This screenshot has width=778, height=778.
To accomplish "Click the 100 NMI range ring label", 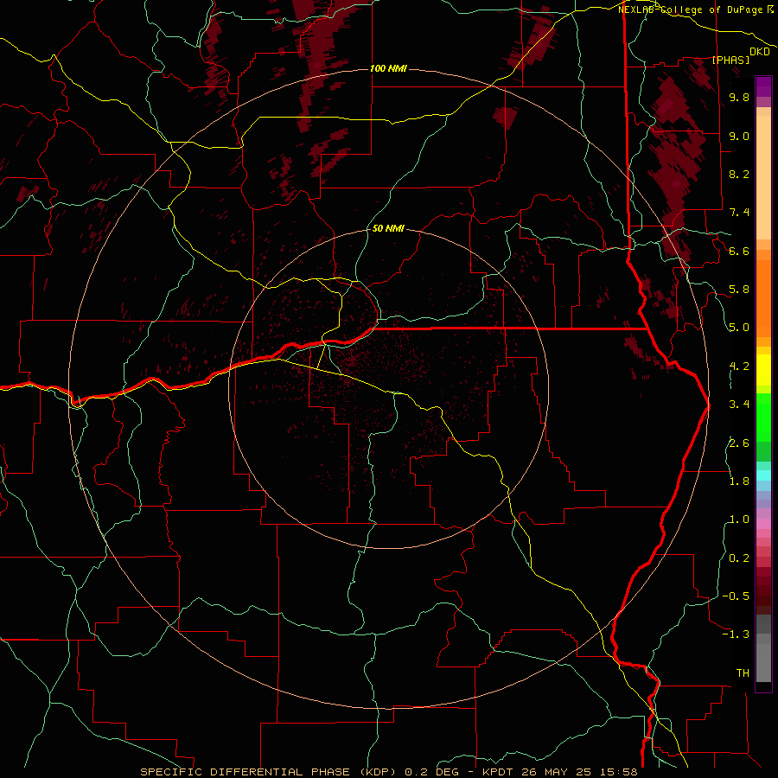I will (x=388, y=68).
